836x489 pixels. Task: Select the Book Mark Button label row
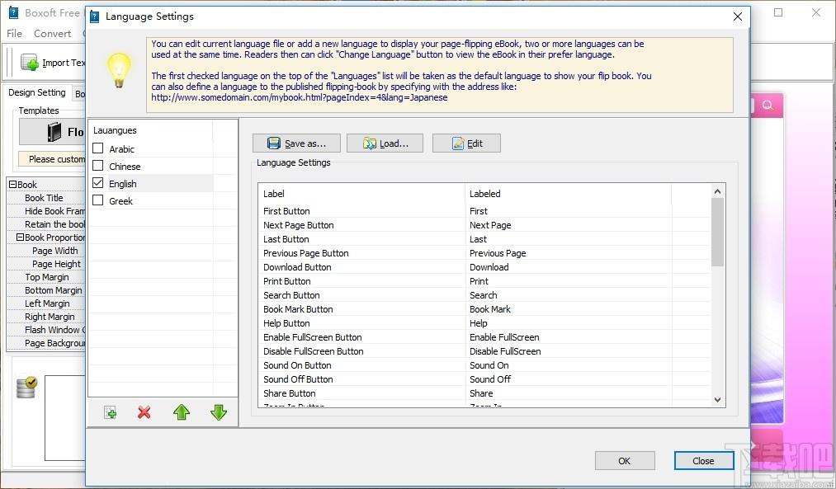click(484, 309)
